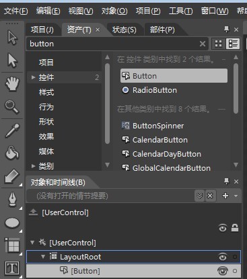Toggle visibility of LayoutRoot
The height and width of the screenshot is (279, 247).
click(223, 257)
